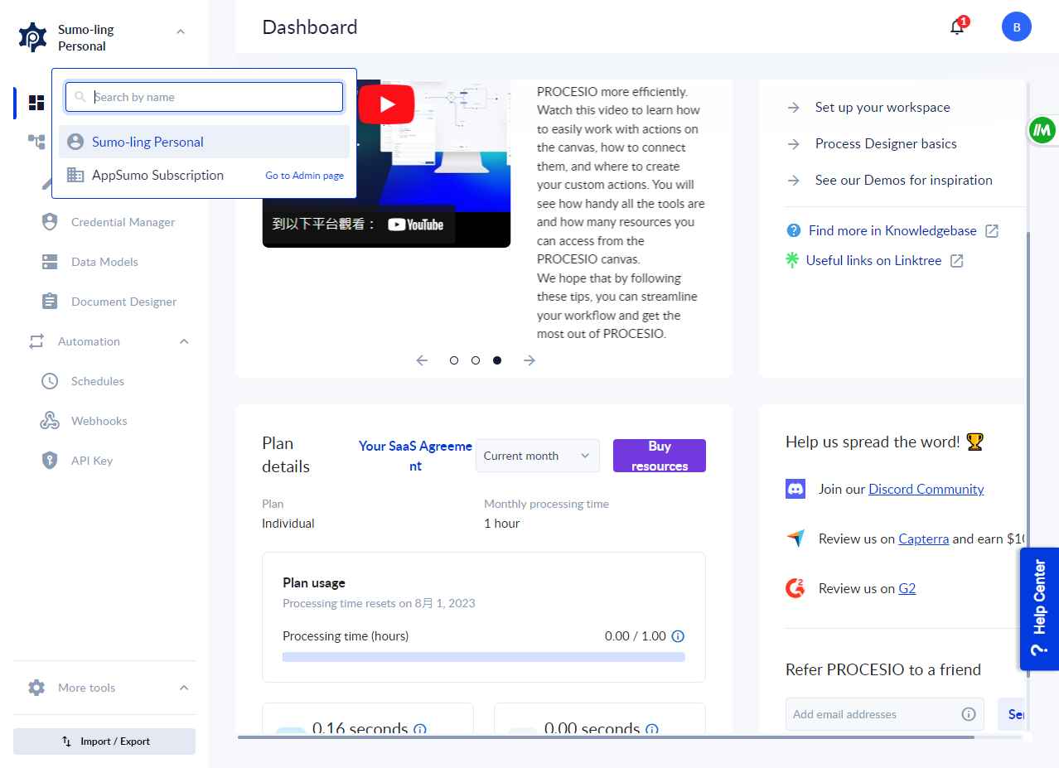Viewport: 1059px width, 768px height.
Task: Collapse the Automation section
Action: [x=184, y=341]
